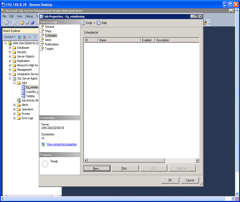
Task: Expand the Server Objects node
Action: coord(10,57)
